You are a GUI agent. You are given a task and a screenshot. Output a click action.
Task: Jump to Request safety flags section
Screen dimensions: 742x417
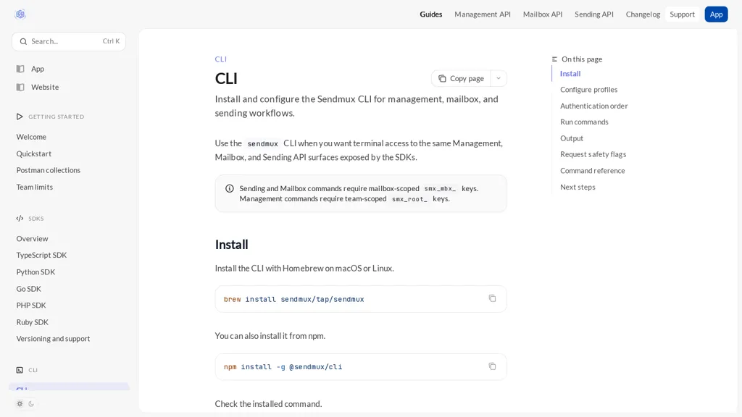tap(593, 154)
